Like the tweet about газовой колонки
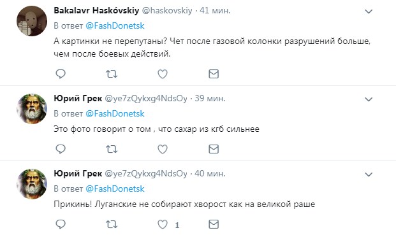The height and width of the screenshot is (235, 396). [x=163, y=74]
